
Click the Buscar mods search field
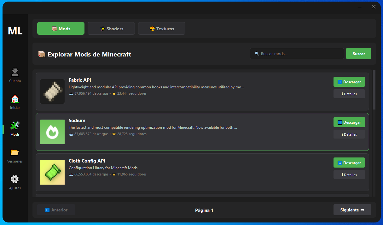[296, 53]
